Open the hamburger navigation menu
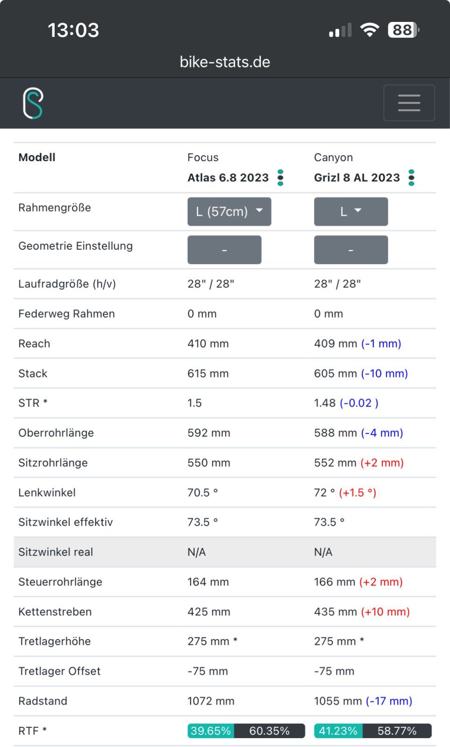The image size is (450, 747). coord(409,103)
